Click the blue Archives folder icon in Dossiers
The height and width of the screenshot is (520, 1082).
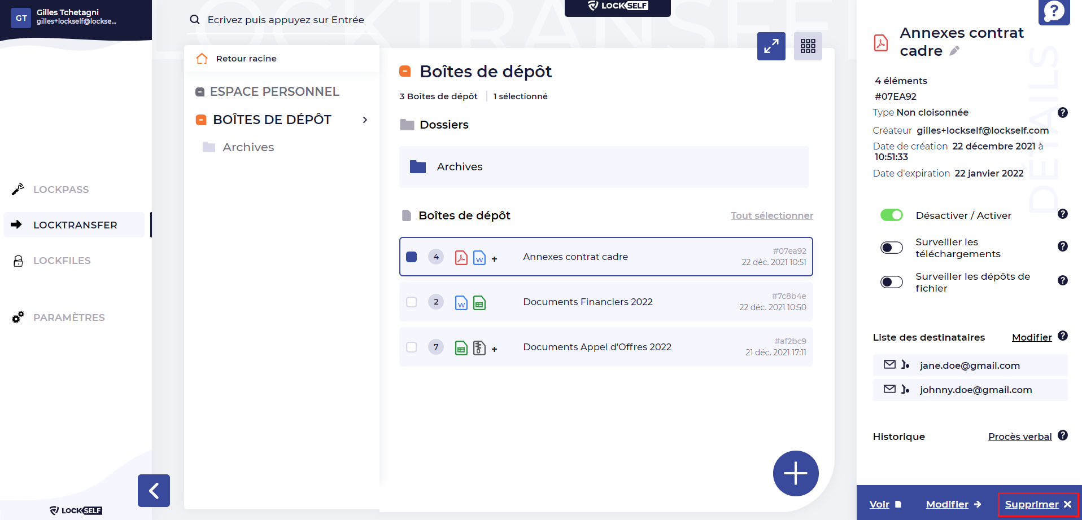click(x=418, y=166)
